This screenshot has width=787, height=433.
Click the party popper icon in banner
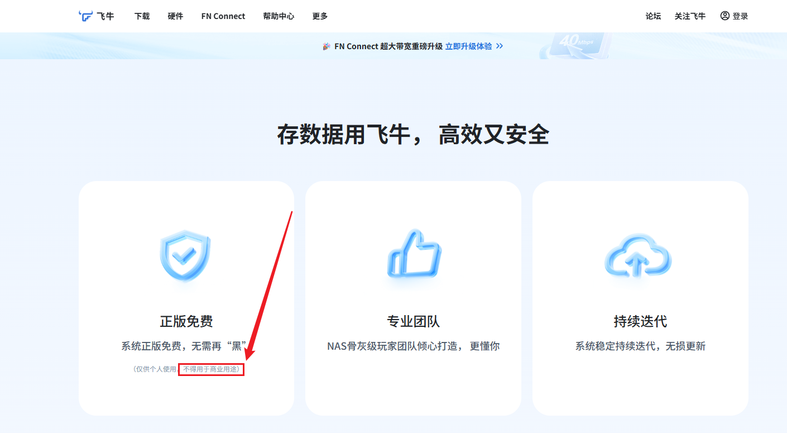pos(327,46)
